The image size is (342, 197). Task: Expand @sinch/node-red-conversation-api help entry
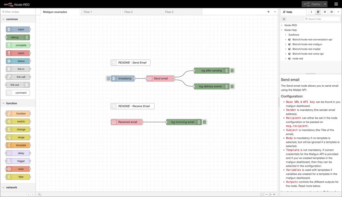point(286,39)
